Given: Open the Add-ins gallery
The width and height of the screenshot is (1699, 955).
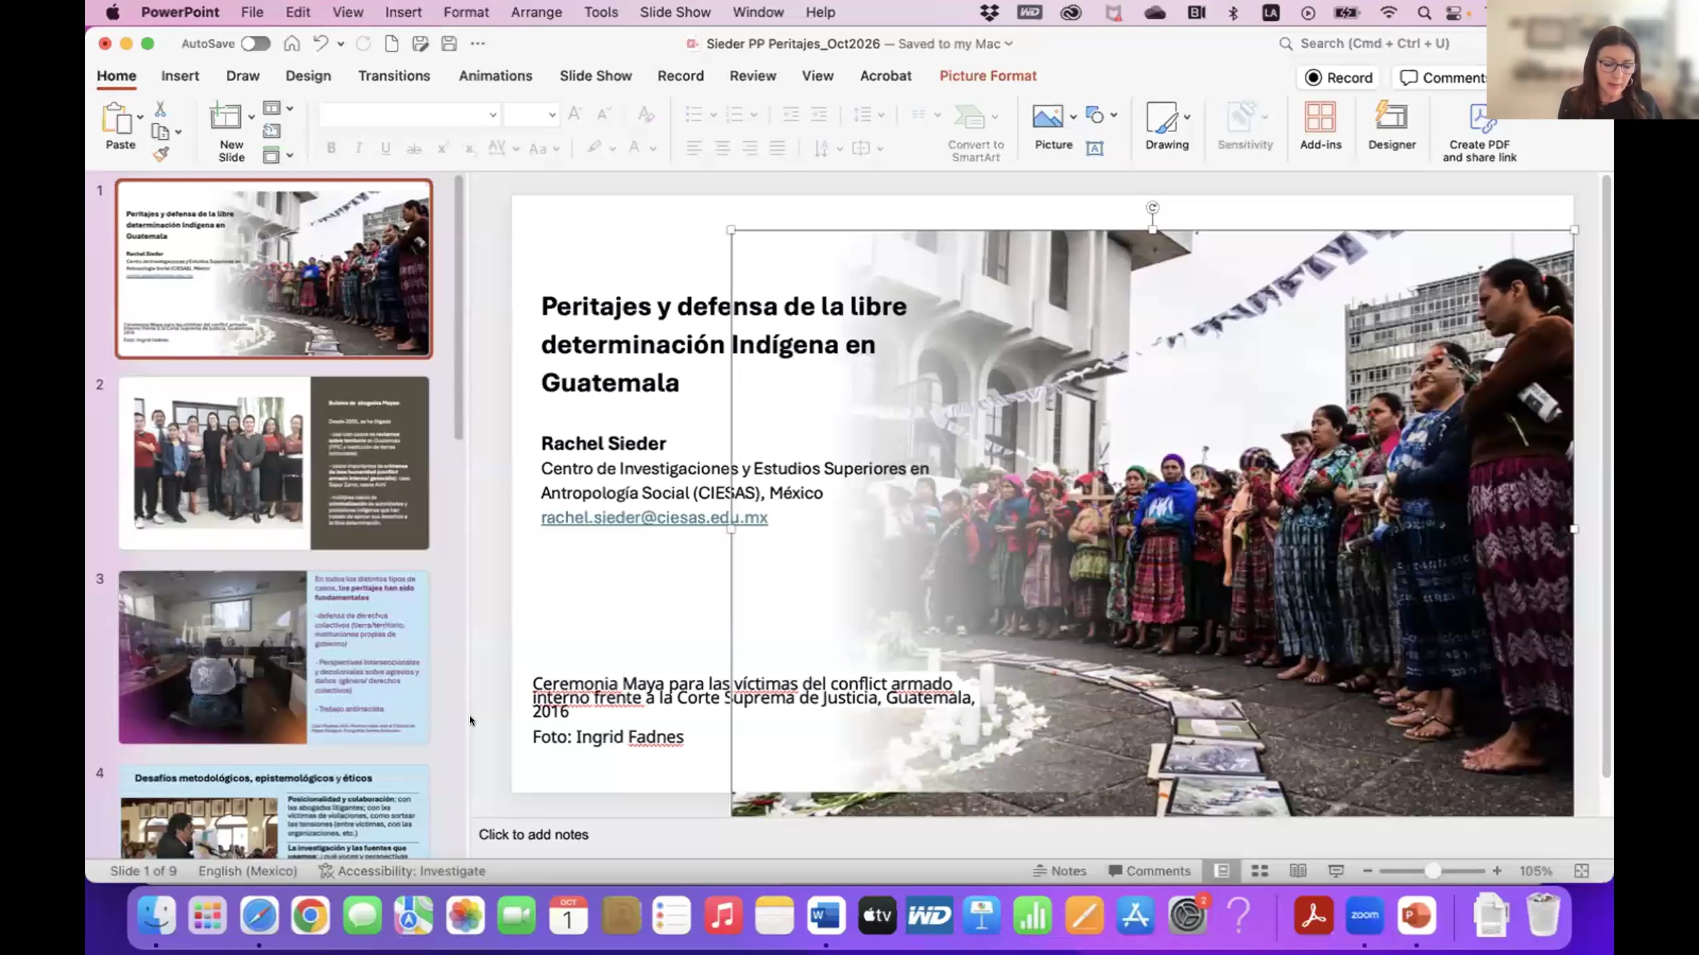Looking at the screenshot, I should (1320, 125).
